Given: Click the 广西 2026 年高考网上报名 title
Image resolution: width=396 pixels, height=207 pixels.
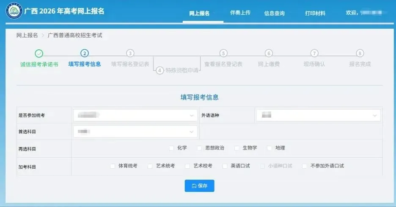Looking at the screenshot, I should 64,11.
